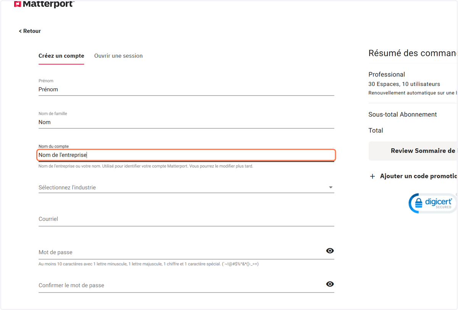Click the plus icon for promo code
Image resolution: width=458 pixels, height=310 pixels.
click(373, 176)
